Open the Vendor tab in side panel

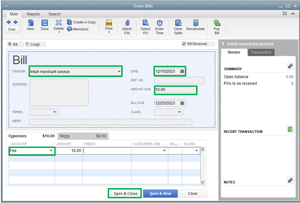(x=234, y=52)
